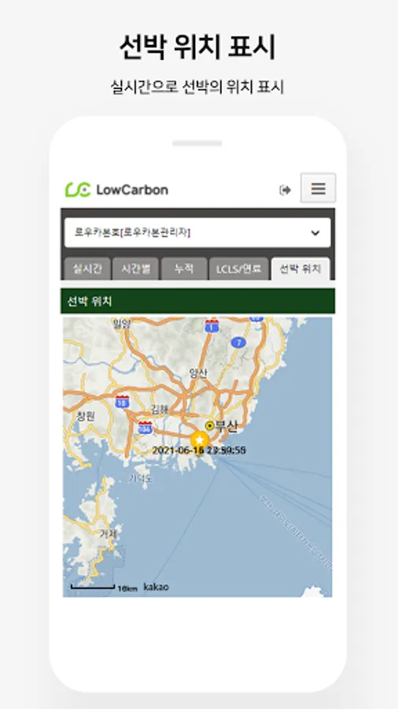Click the 2021-06-16 timestamp label
The image size is (398, 709).
(x=199, y=451)
